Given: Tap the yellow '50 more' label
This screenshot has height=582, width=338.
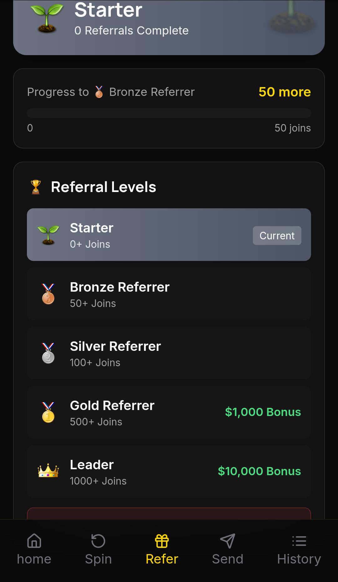Looking at the screenshot, I should point(284,92).
